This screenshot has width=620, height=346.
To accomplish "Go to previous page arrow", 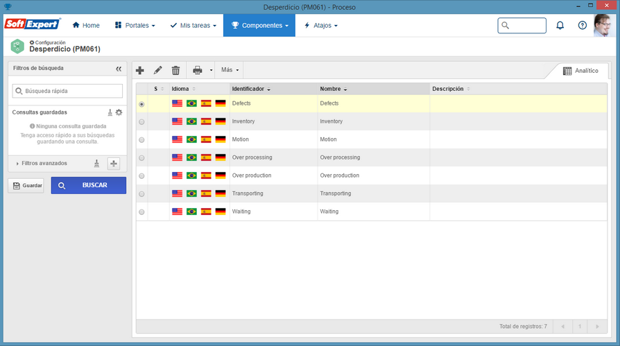I will tap(562, 327).
